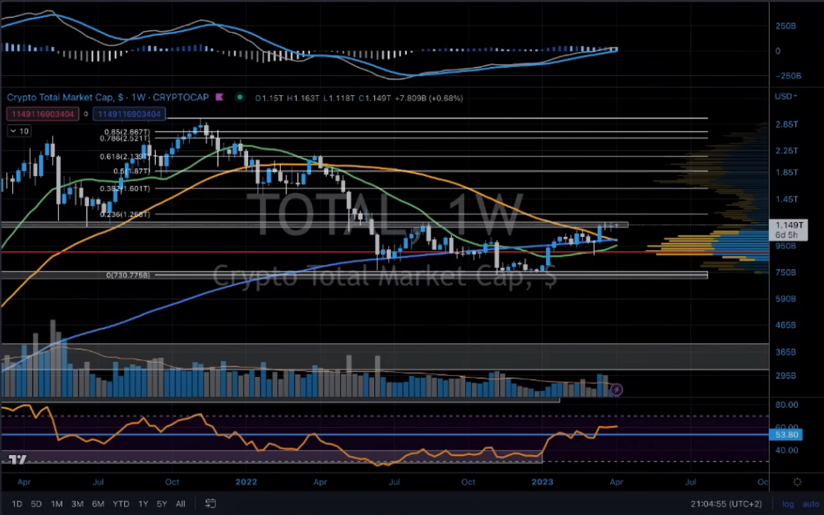
Task: Click the green market status dot
Action: 240,97
